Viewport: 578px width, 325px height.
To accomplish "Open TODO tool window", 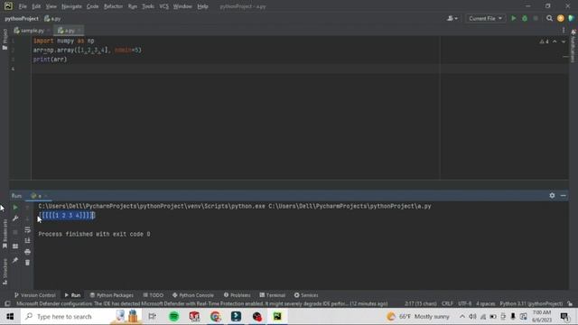I will [153, 295].
